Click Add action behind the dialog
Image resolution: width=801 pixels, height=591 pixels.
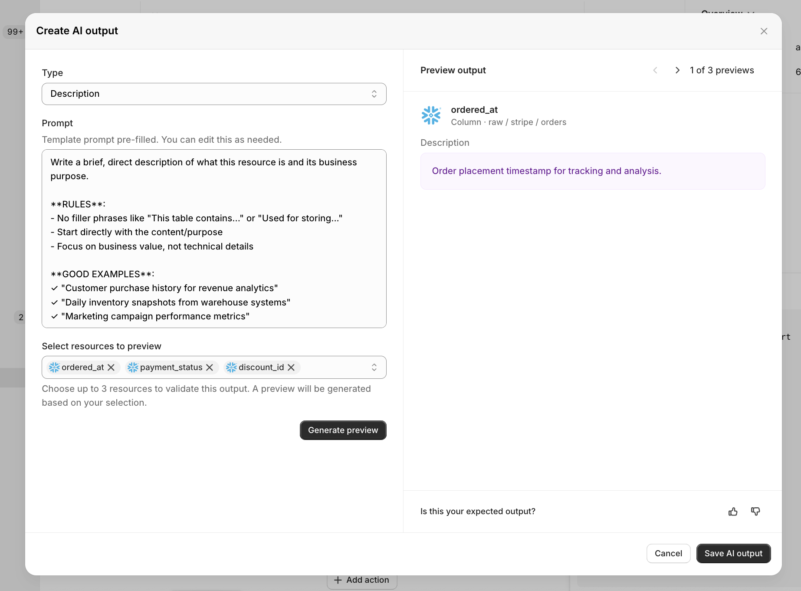pos(362,580)
